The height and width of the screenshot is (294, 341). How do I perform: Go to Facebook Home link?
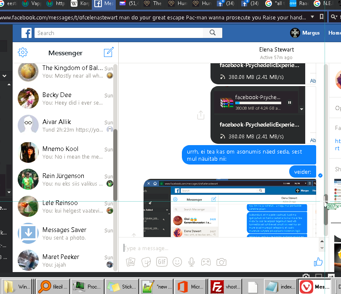[335, 33]
